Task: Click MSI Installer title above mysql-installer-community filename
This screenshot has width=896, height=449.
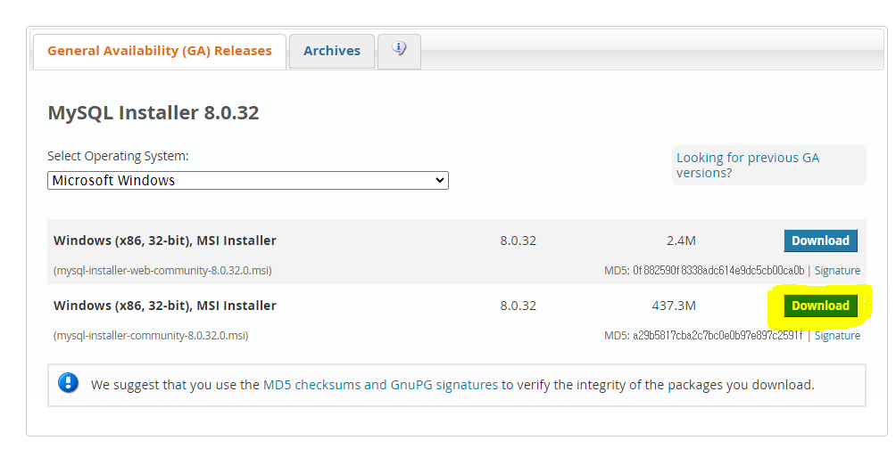Action: click(164, 306)
